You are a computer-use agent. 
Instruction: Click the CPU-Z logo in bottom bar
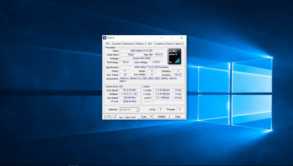(110, 117)
